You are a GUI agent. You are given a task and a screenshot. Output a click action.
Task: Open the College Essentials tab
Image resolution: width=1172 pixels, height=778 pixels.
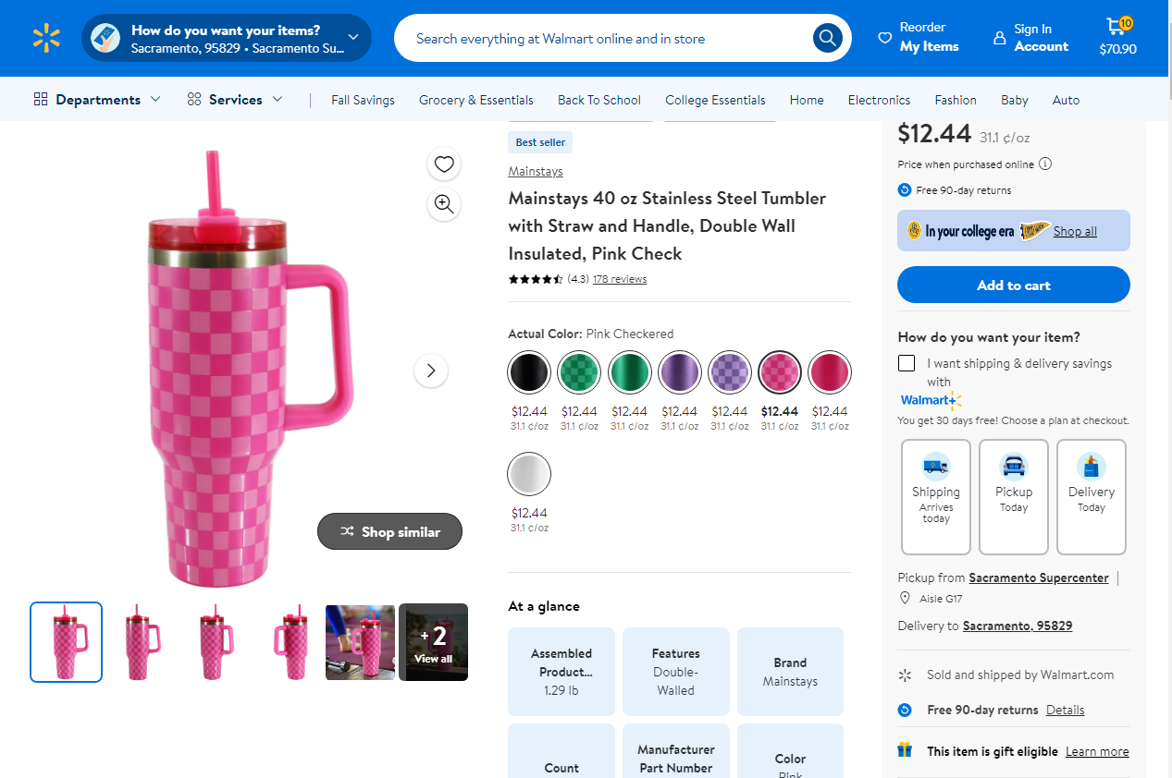pyautogui.click(x=715, y=100)
